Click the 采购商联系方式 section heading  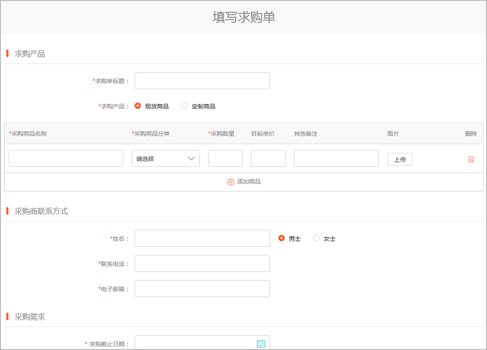pos(41,211)
